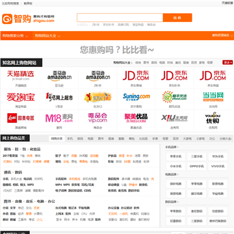The width and height of the screenshot is (234, 234).
Task: Expand the shopping site directory dropdown
Action: click(x=47, y=36)
